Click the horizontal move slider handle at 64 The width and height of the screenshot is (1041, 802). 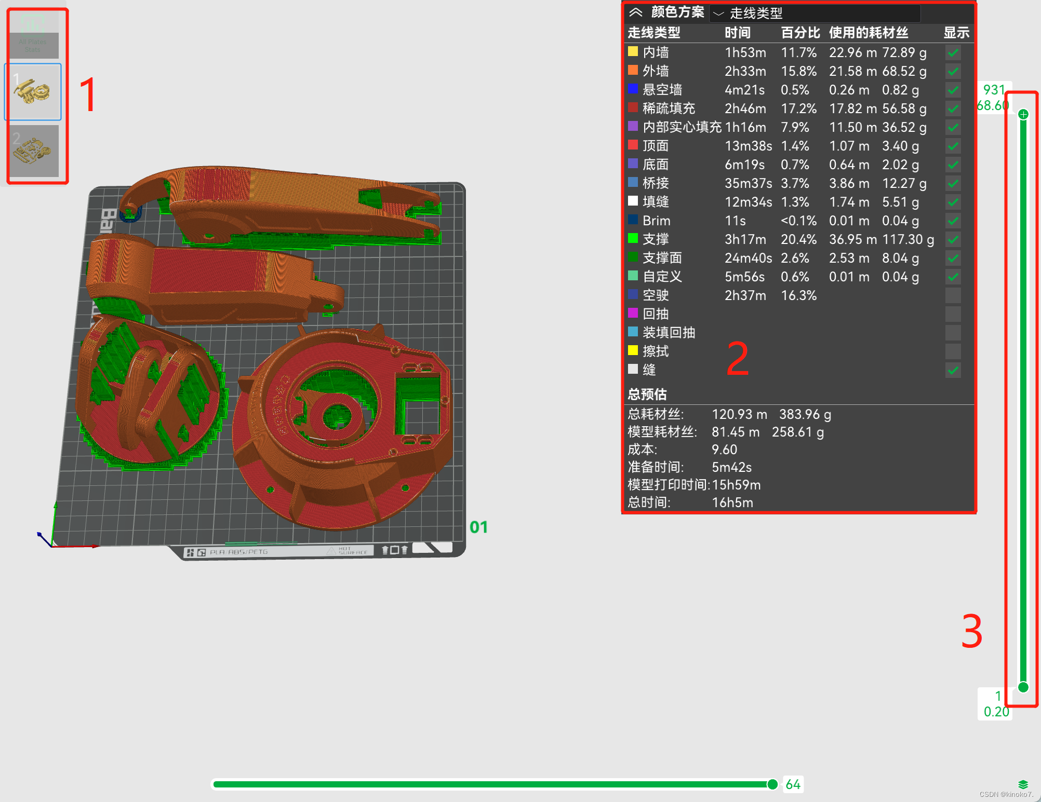(772, 784)
